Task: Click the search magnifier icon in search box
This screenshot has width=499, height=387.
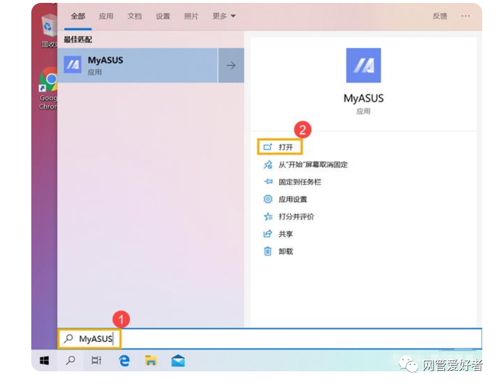Action: (68, 338)
